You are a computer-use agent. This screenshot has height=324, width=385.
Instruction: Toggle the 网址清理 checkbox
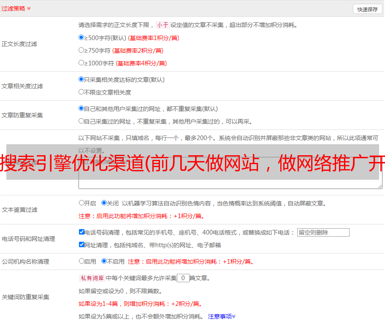(x=82, y=245)
